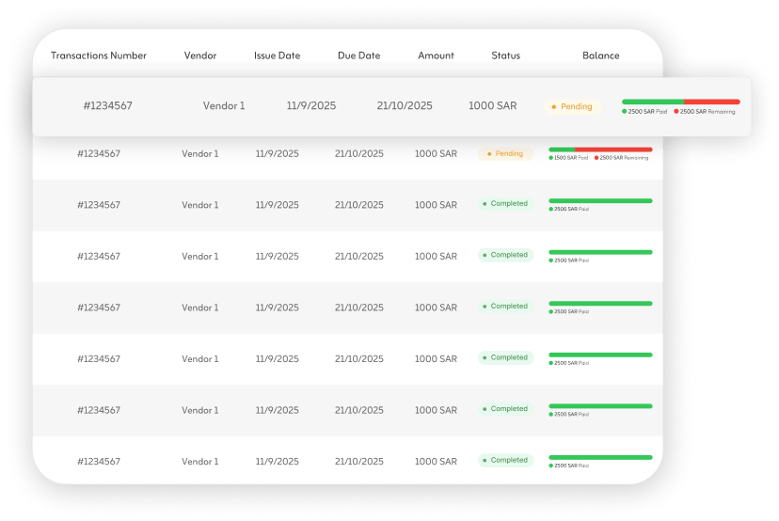Click the Completed badge in the bottom row
The image size is (779, 521).
(505, 461)
